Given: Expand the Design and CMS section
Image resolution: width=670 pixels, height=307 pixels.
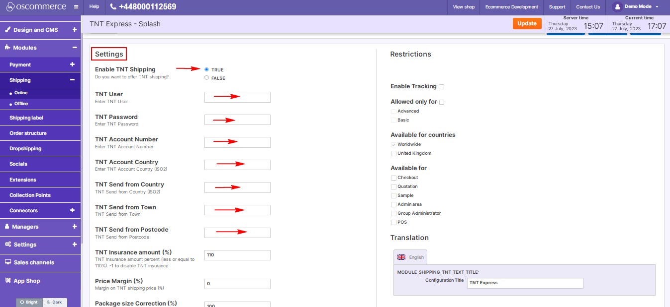Looking at the screenshot, I should pos(74,30).
